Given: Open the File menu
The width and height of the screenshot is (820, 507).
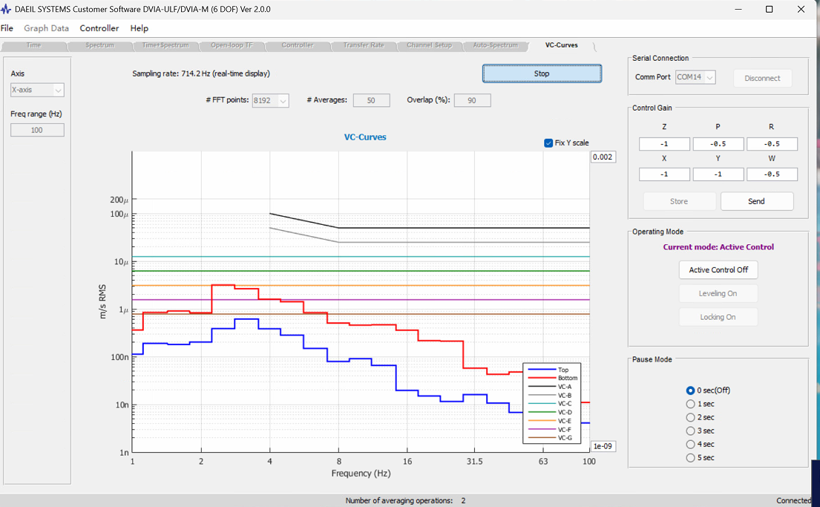Looking at the screenshot, I should click(7, 28).
